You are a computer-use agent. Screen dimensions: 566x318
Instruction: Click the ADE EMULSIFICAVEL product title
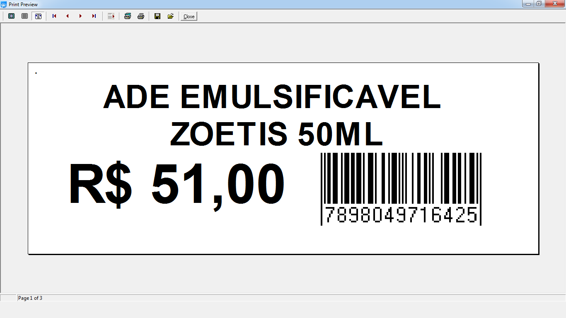(x=272, y=97)
